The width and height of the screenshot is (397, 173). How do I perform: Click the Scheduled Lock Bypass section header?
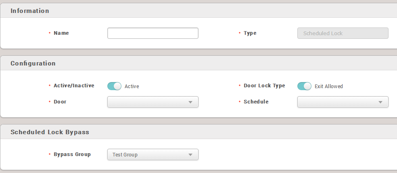(x=50, y=132)
